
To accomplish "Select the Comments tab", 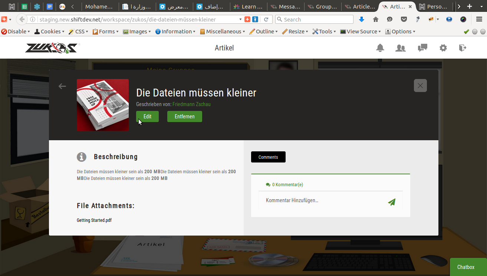I will [268, 157].
